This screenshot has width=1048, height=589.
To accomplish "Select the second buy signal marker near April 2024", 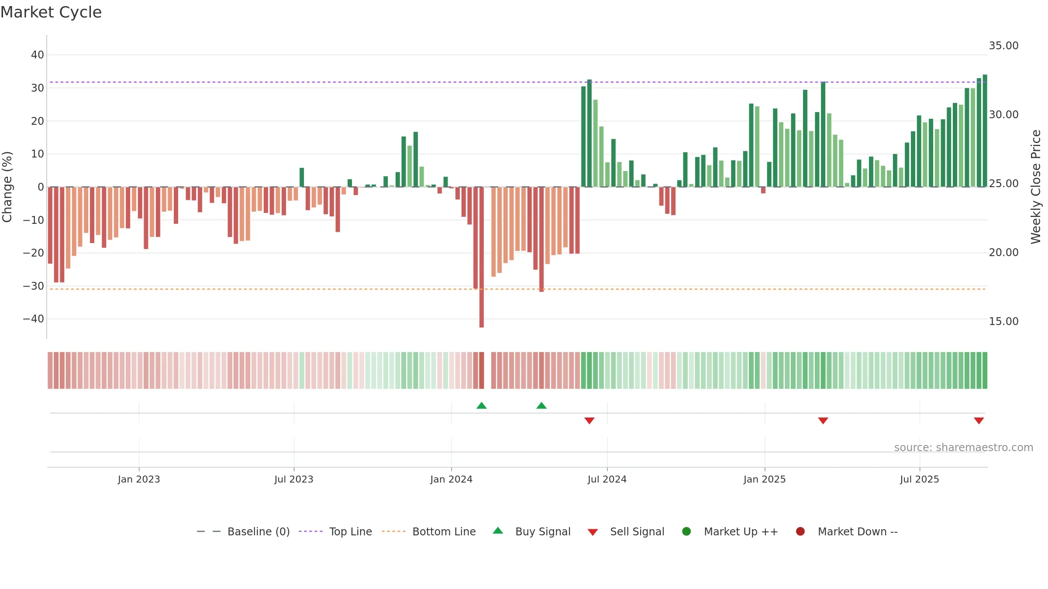I will tap(541, 406).
